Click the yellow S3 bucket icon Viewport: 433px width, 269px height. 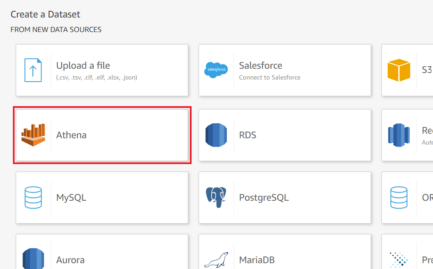[399, 70]
